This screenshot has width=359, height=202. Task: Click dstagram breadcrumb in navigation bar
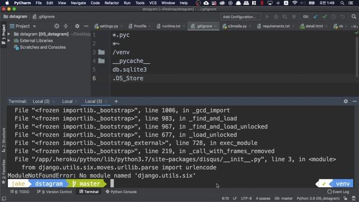tap(16, 16)
